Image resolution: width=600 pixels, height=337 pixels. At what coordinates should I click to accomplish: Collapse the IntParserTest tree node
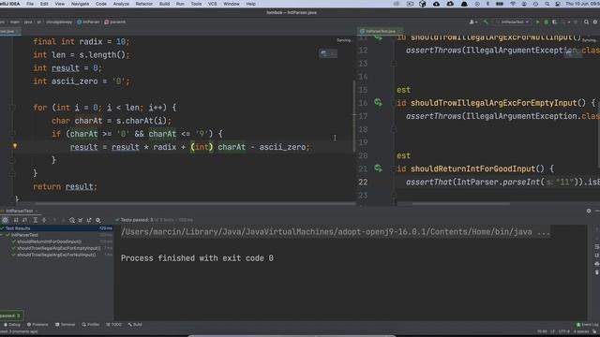3,235
